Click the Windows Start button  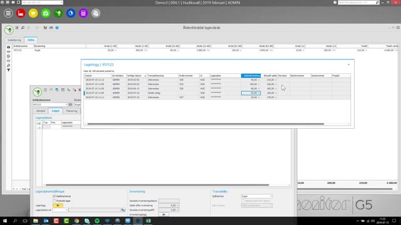(5, 221)
